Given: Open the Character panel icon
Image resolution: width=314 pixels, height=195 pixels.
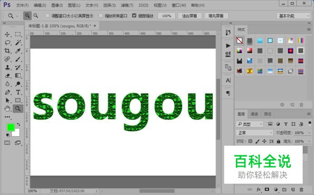Looking at the screenshot, I should (228, 81).
